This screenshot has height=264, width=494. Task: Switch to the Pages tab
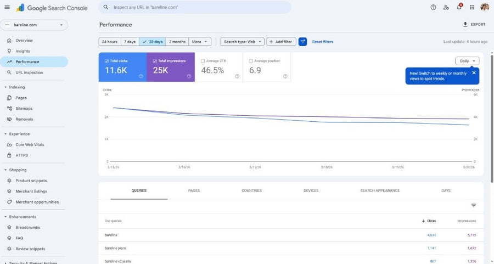[x=194, y=190]
